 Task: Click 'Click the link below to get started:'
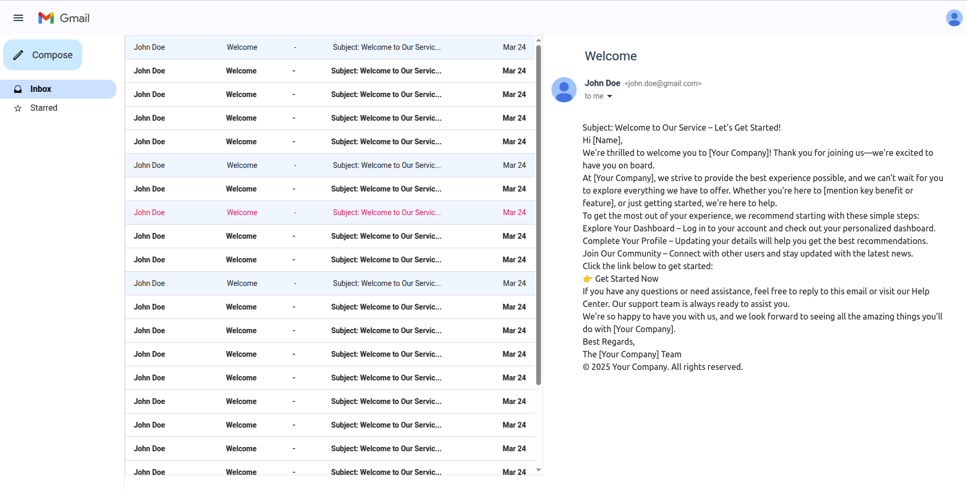click(x=647, y=266)
